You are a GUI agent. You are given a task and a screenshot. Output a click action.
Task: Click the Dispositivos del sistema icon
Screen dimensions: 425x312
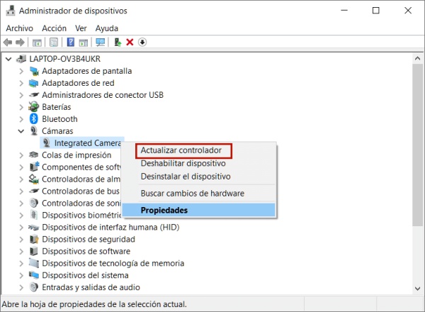pyautogui.click(x=33, y=275)
